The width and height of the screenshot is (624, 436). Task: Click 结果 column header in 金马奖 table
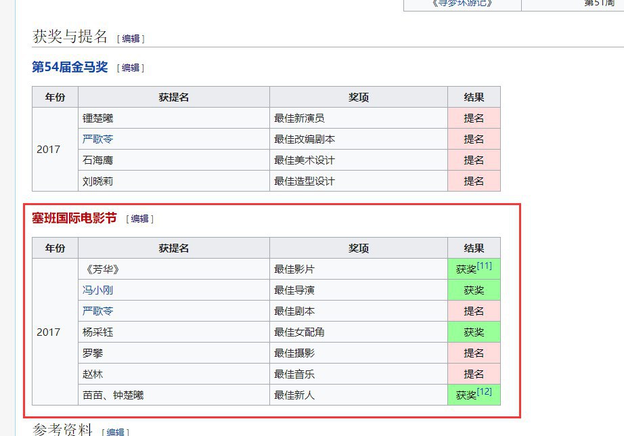(474, 97)
